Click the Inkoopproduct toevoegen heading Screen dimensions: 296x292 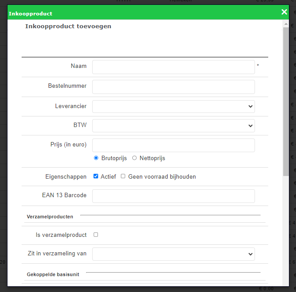pyautogui.click(x=68, y=26)
